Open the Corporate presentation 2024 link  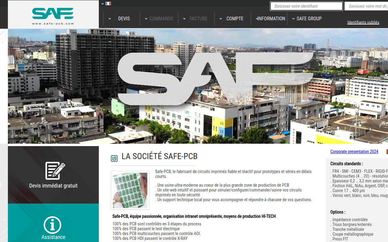click(354, 152)
